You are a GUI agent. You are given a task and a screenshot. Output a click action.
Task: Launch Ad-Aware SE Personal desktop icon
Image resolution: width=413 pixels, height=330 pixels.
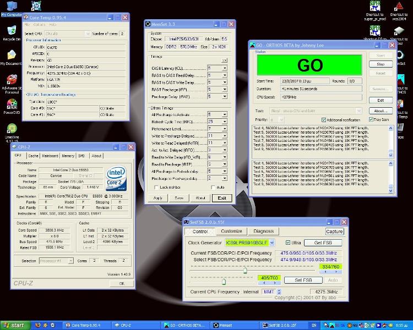tap(12, 84)
